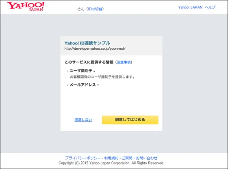Click the メールアドレス item label
This screenshot has height=169, width=228.
coord(83,84)
